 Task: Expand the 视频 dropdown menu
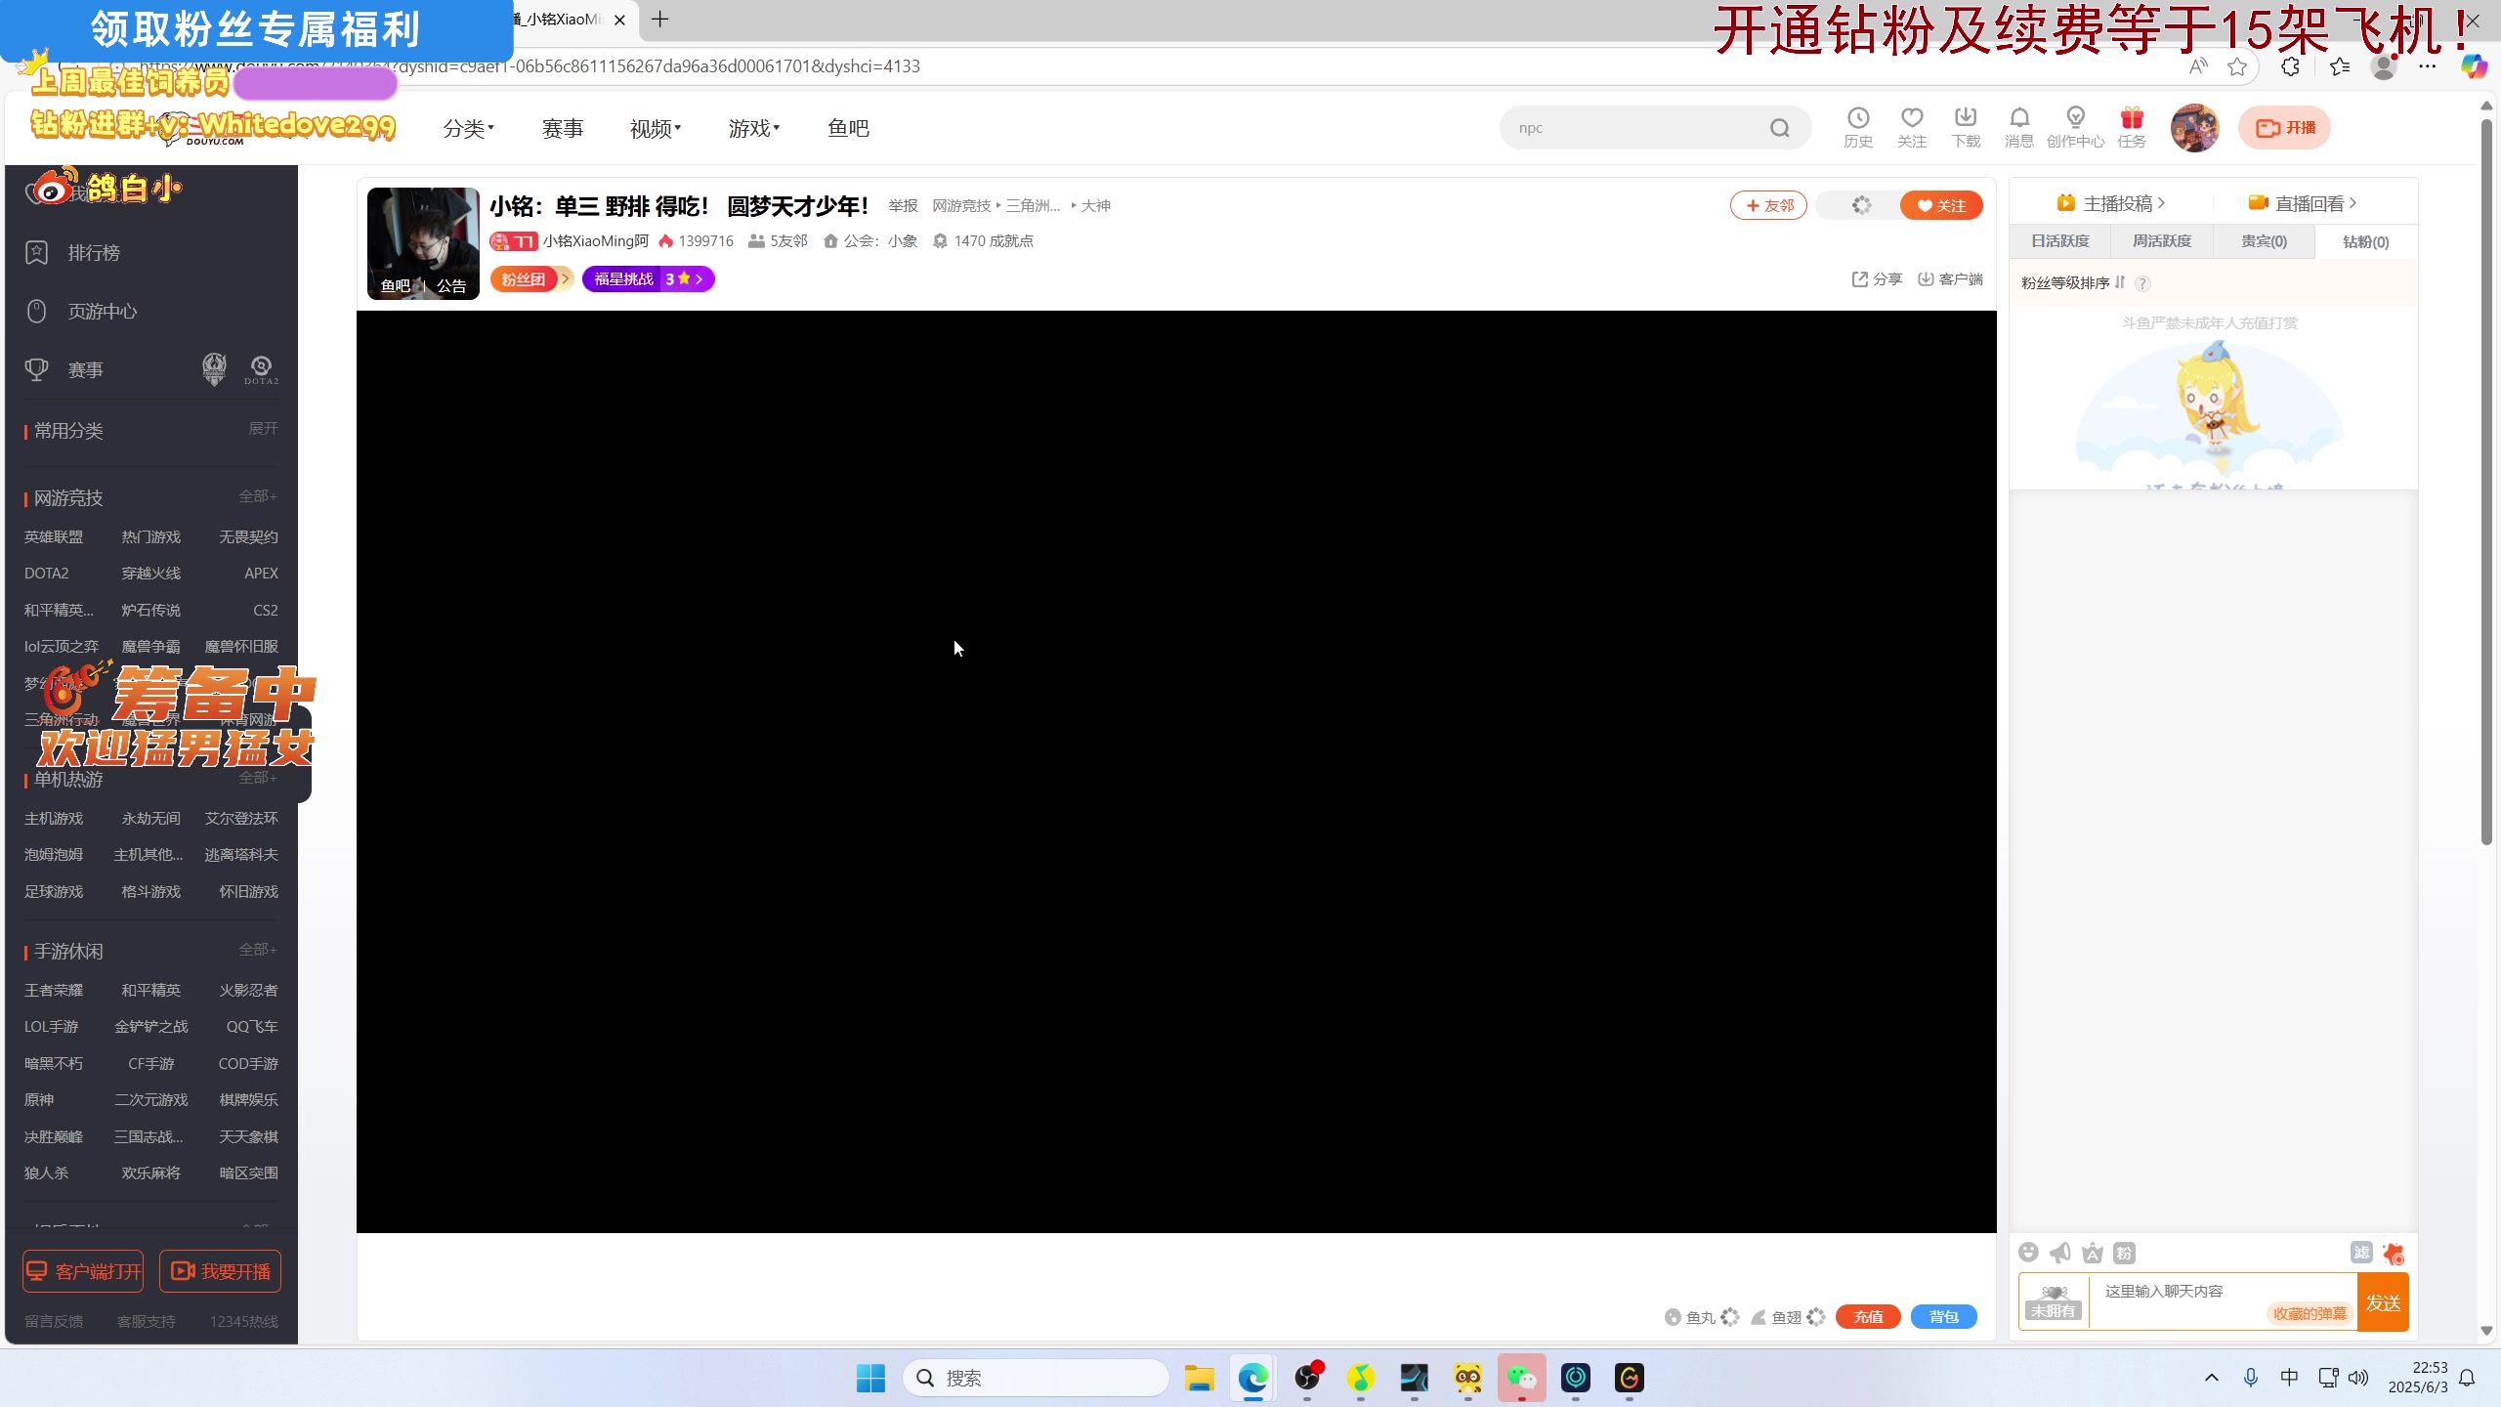coord(655,128)
